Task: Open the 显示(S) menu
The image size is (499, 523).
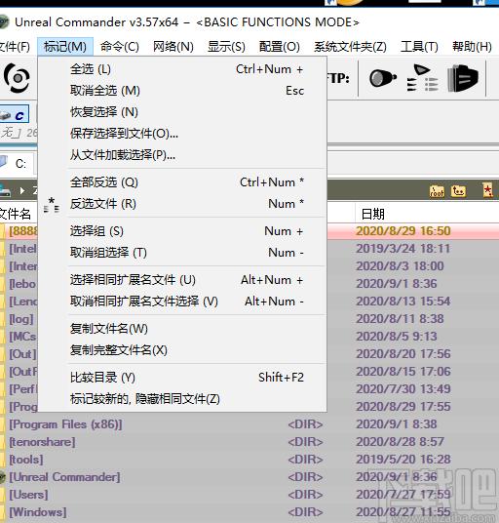Action: (x=226, y=47)
